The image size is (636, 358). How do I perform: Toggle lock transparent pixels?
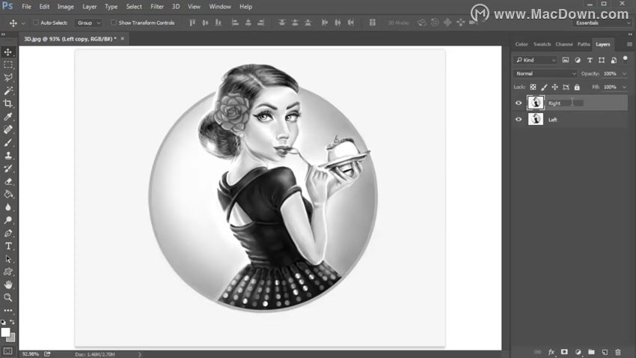(x=533, y=87)
